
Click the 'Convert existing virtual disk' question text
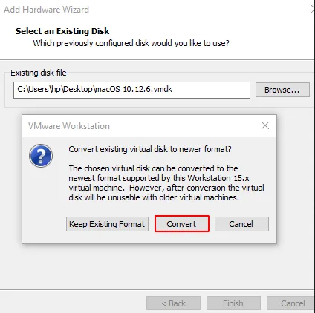(x=150, y=149)
